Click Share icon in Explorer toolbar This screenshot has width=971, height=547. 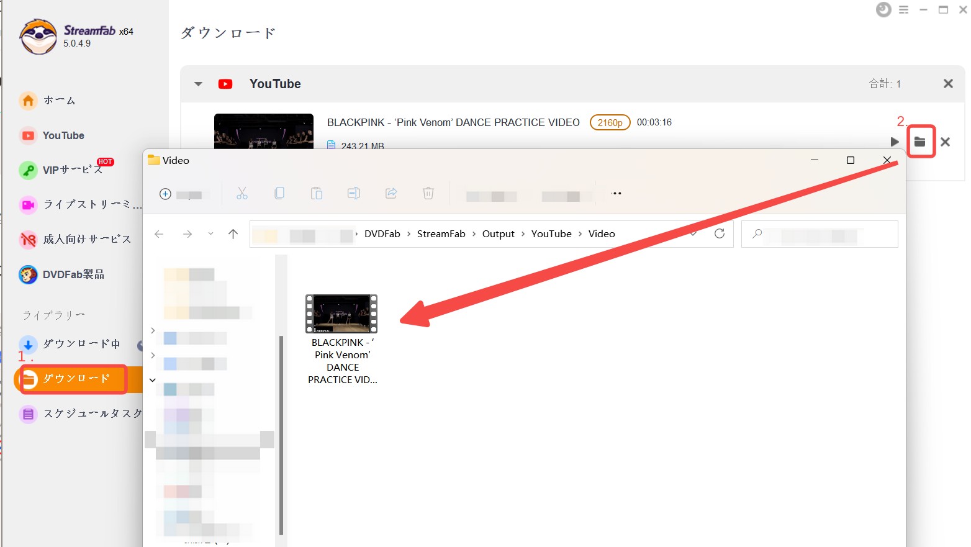(391, 193)
